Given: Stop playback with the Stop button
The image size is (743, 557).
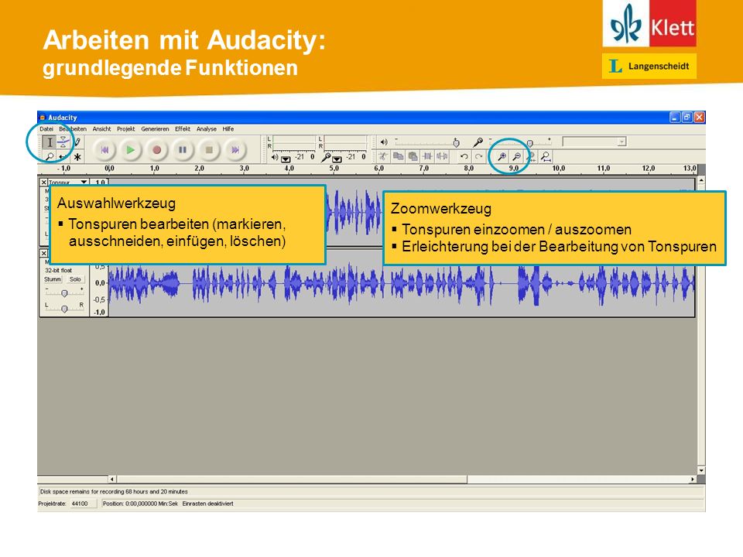Looking at the screenshot, I should coord(209,150).
